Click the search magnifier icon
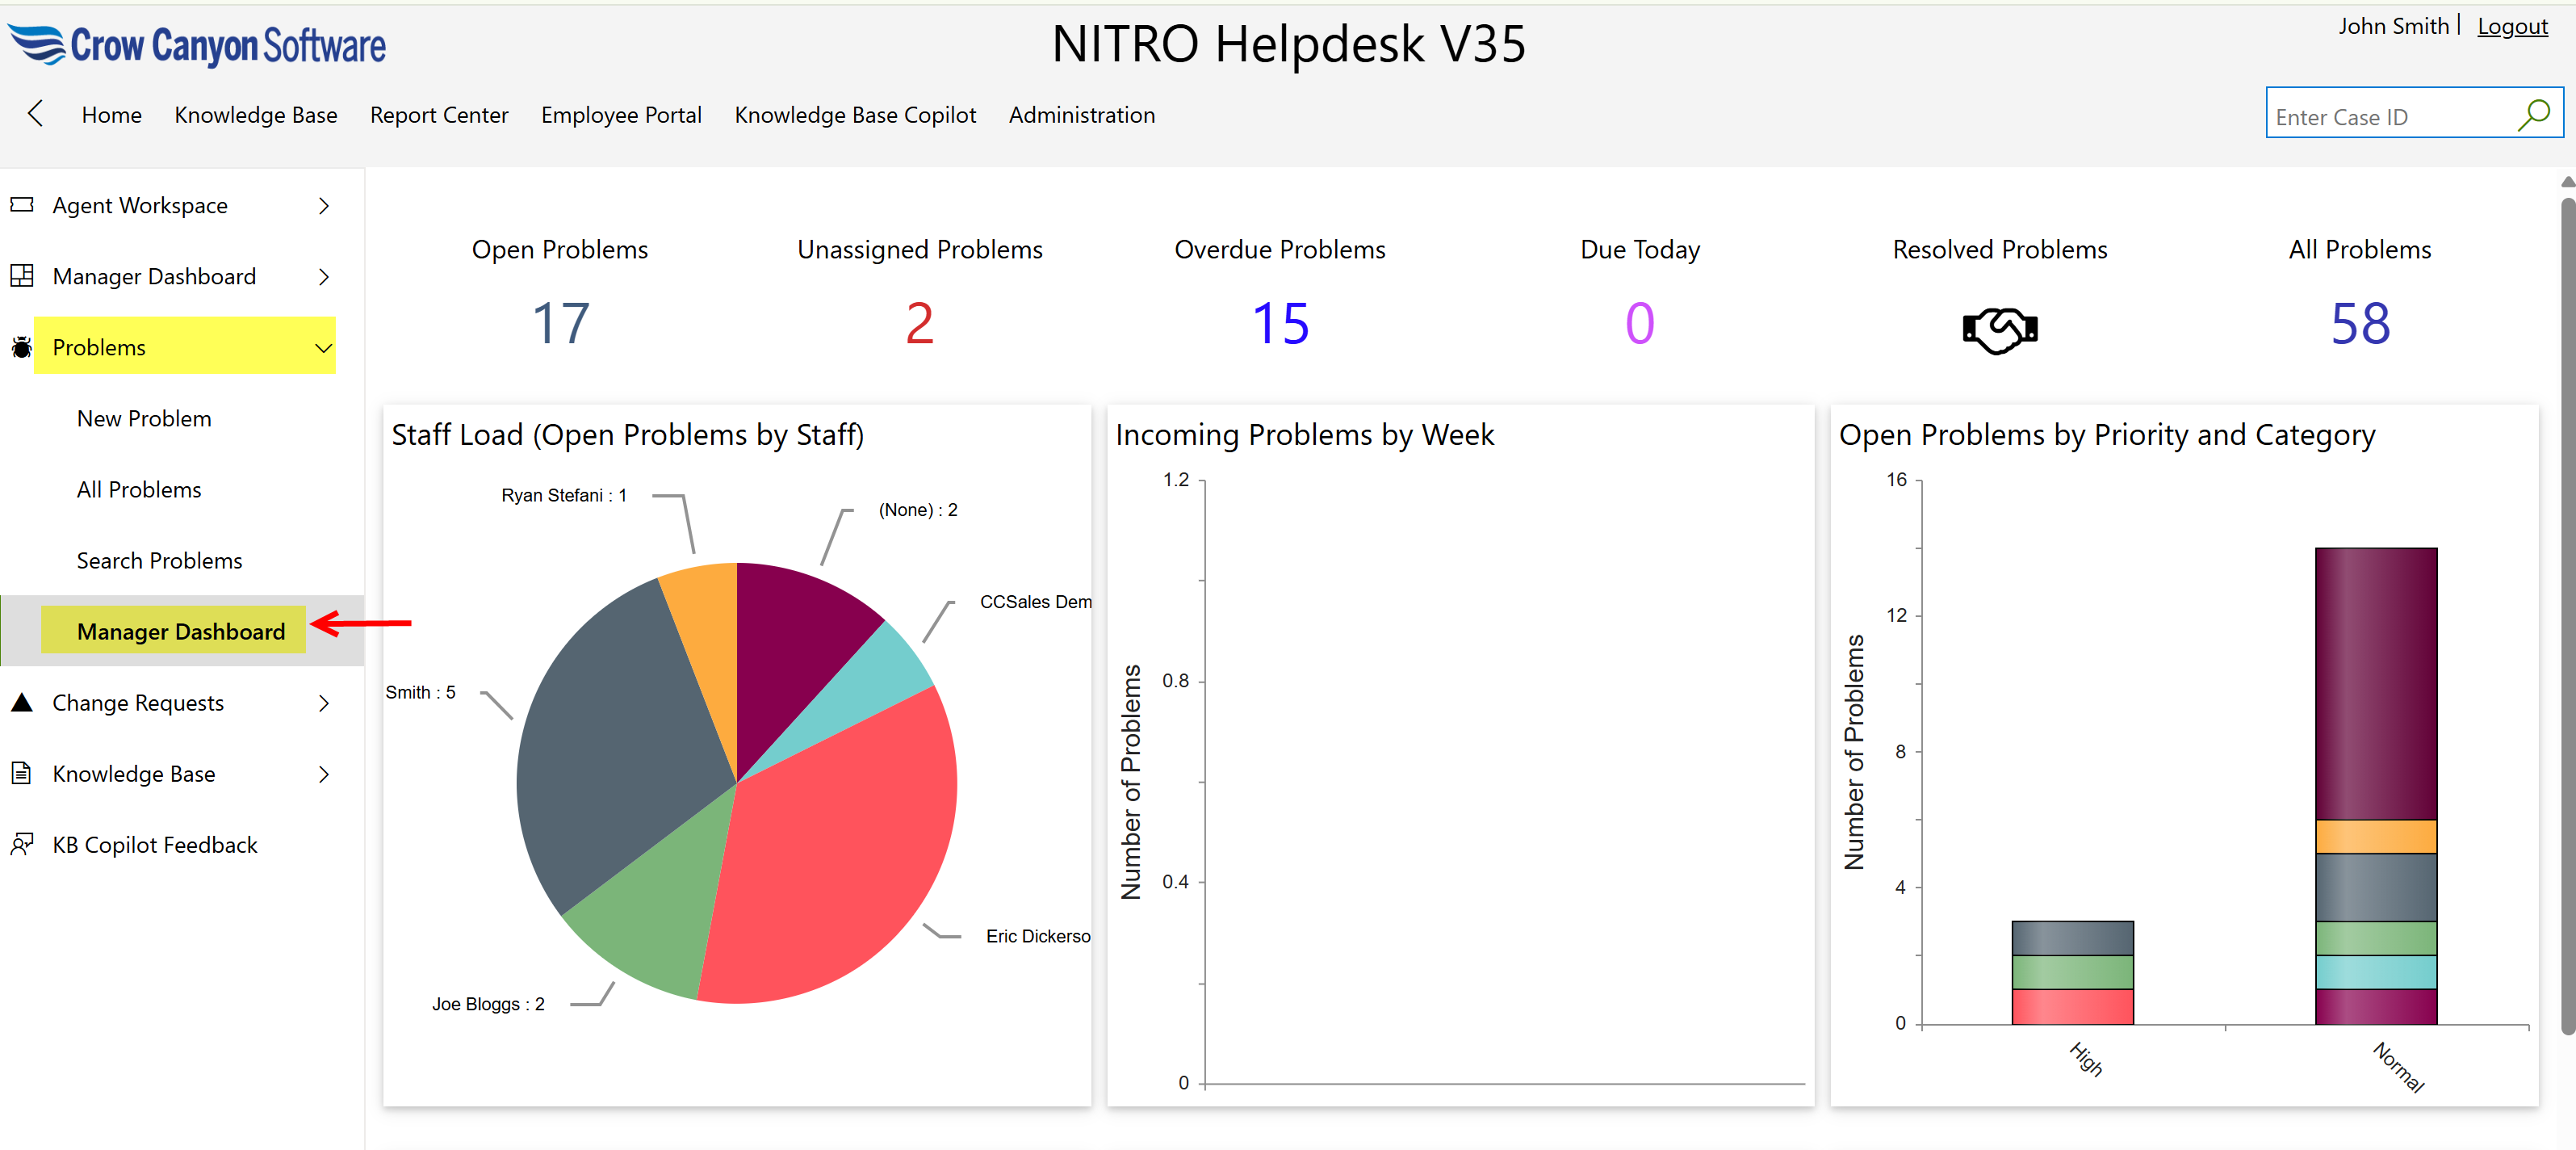The width and height of the screenshot is (2576, 1150). click(x=2533, y=116)
